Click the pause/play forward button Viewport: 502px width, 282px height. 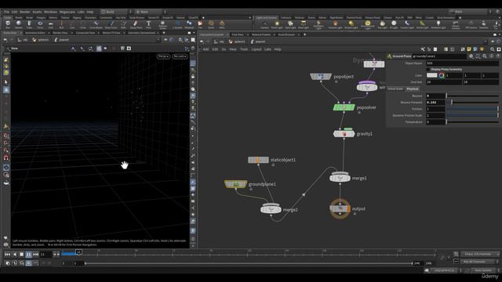pyautogui.click(x=28, y=254)
